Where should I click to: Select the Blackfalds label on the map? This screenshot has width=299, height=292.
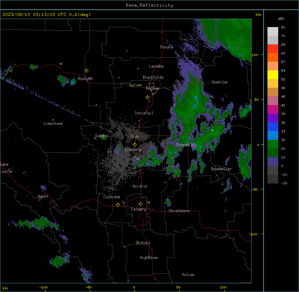(x=153, y=77)
